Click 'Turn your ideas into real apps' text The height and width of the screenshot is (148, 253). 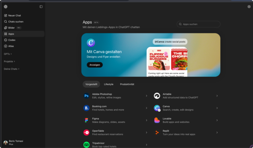coord(179,134)
